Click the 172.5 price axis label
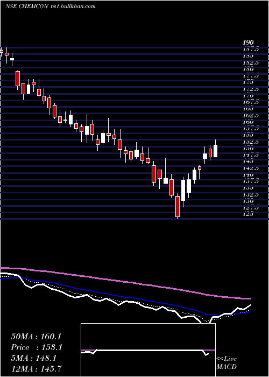The height and width of the screenshot is (377, 269). [x=251, y=89]
